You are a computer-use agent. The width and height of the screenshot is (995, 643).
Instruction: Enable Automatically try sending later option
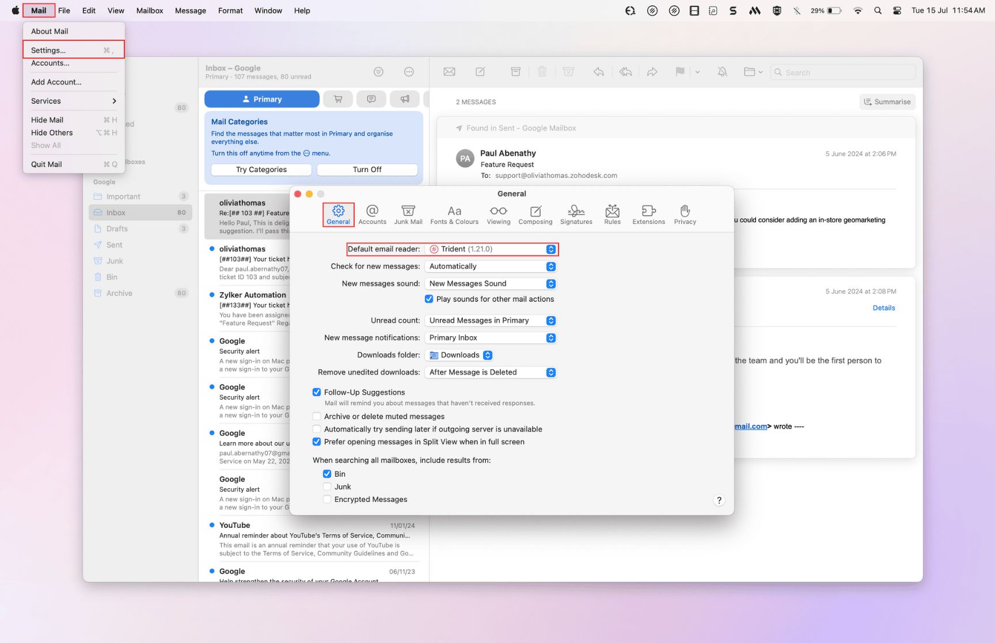[x=317, y=429]
